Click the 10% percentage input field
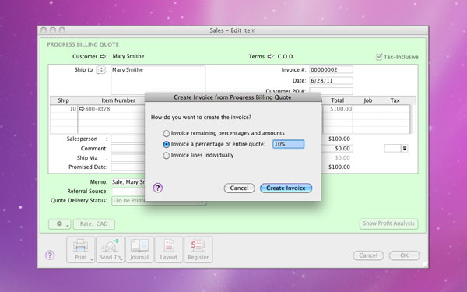467x292 pixels. pyautogui.click(x=288, y=144)
